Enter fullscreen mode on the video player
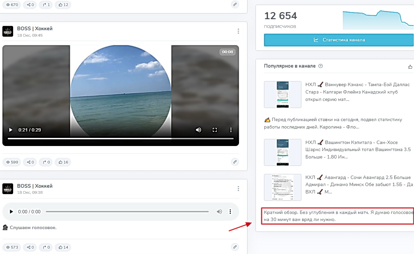Screen dimensions: 414x254 tap(214, 130)
